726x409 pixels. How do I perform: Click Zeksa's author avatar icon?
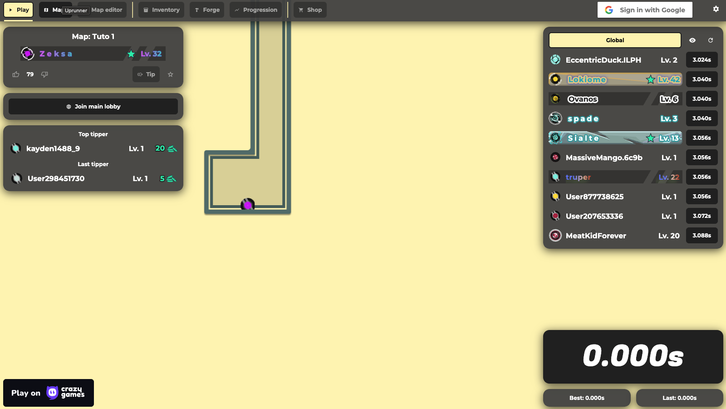[x=28, y=54]
